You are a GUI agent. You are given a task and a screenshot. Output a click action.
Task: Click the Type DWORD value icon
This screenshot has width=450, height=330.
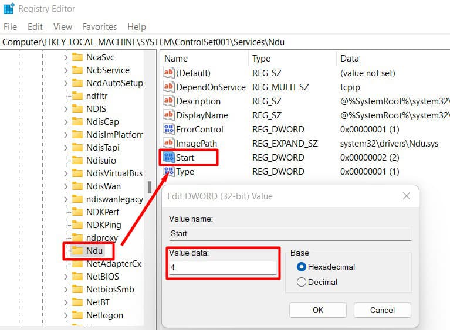click(x=169, y=171)
